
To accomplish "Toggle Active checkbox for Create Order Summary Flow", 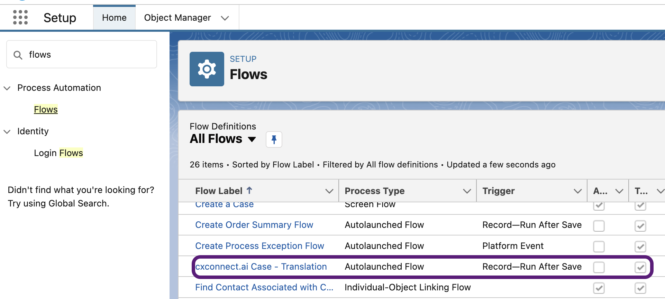I will pos(599,226).
